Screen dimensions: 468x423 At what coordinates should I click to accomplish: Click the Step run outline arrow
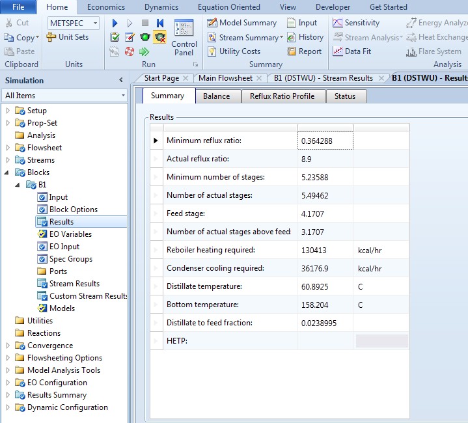click(x=130, y=23)
